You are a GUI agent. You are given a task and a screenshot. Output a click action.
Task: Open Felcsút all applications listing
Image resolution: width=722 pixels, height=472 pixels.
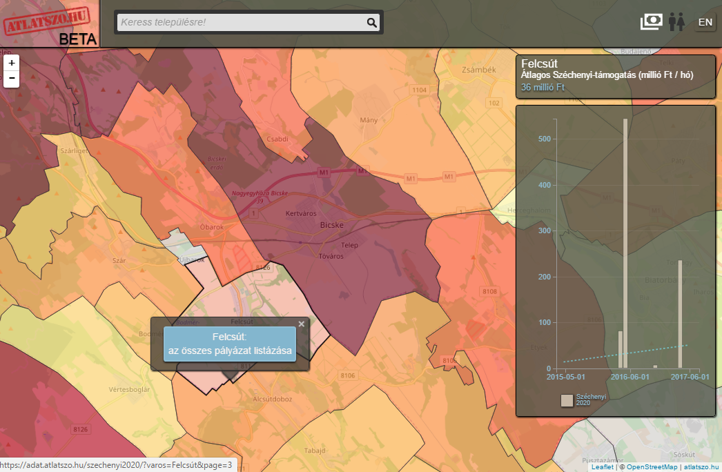click(x=230, y=344)
